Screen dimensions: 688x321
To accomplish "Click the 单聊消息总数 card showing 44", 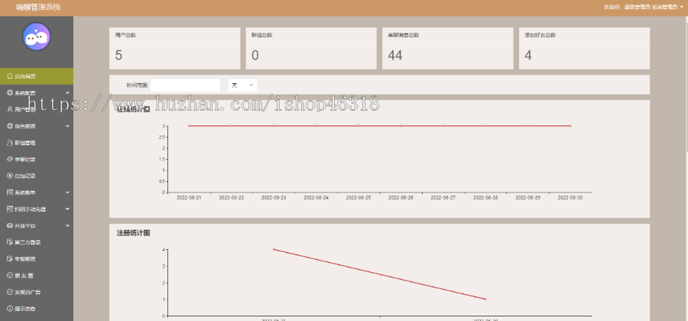I will pyautogui.click(x=447, y=48).
